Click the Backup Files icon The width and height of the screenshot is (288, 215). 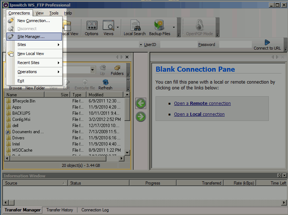click(x=159, y=26)
